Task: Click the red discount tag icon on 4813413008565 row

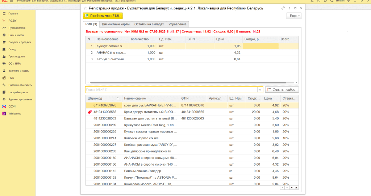Action: click(90, 112)
